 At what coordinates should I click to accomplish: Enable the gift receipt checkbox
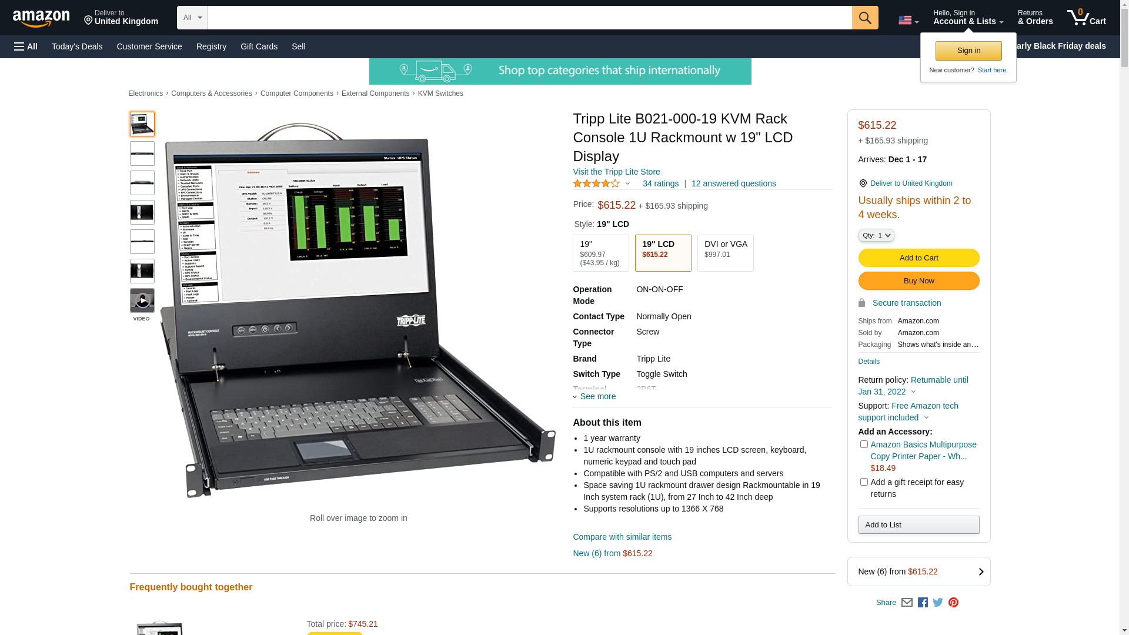pos(863,482)
